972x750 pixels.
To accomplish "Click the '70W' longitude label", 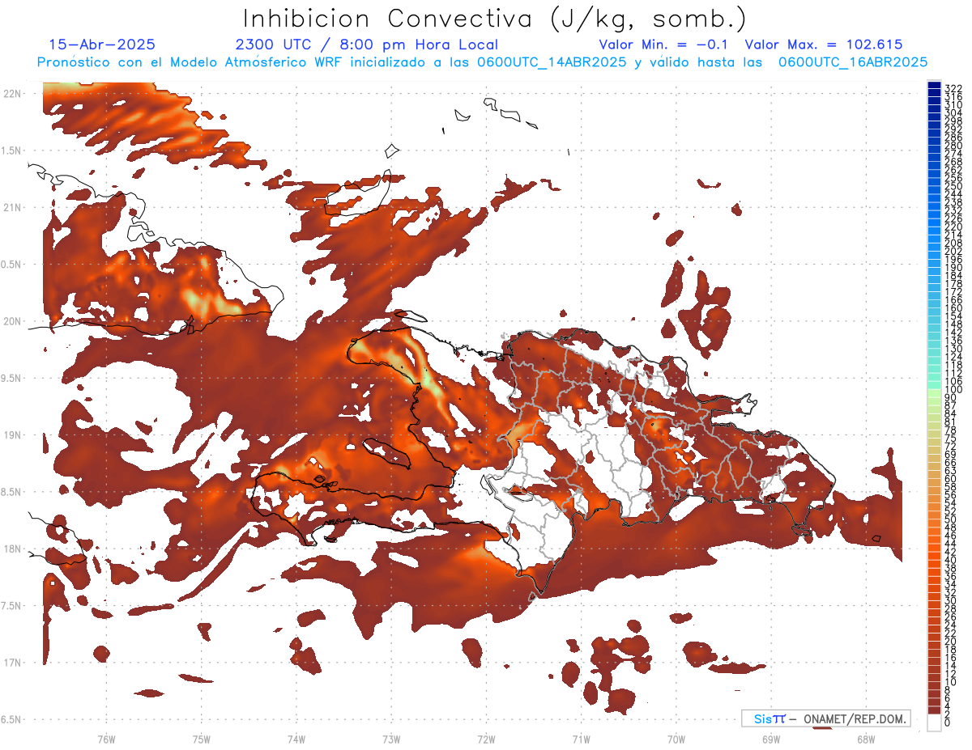I will click(x=676, y=739).
